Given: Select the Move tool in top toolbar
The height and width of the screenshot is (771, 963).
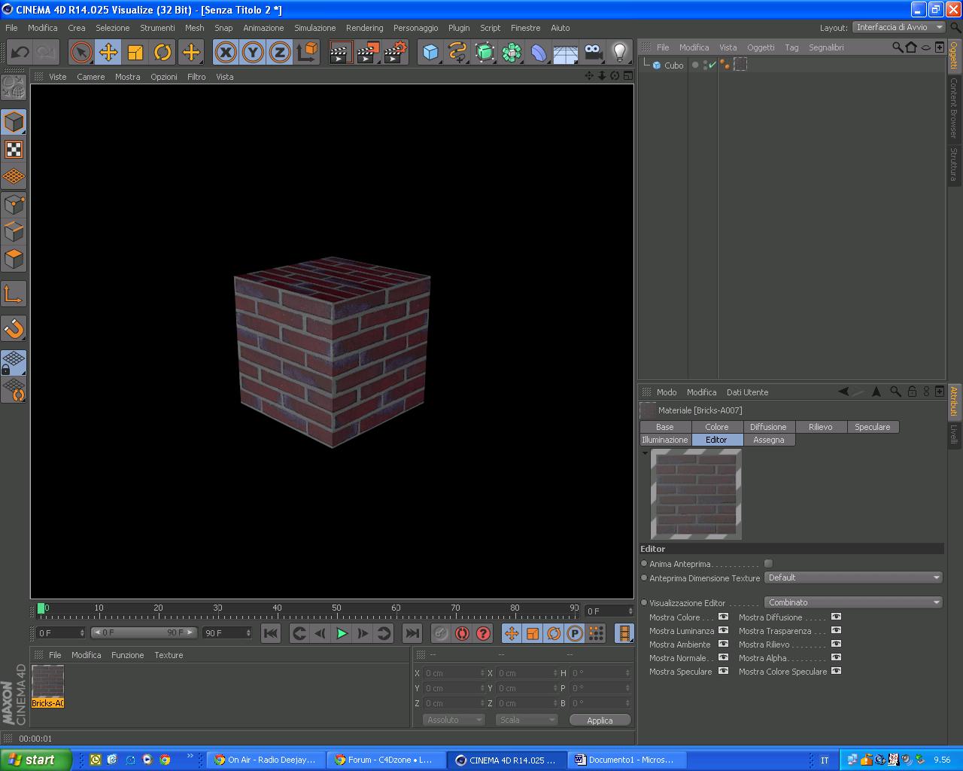Looking at the screenshot, I should tap(108, 52).
